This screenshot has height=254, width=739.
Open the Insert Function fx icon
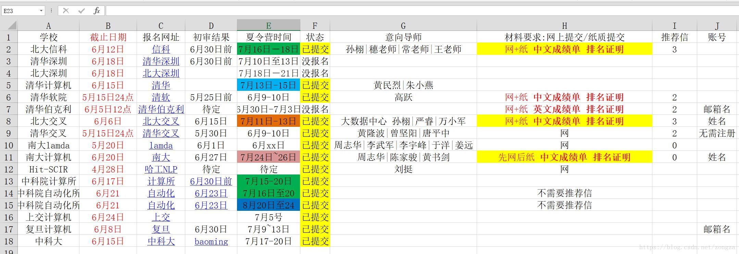point(97,11)
